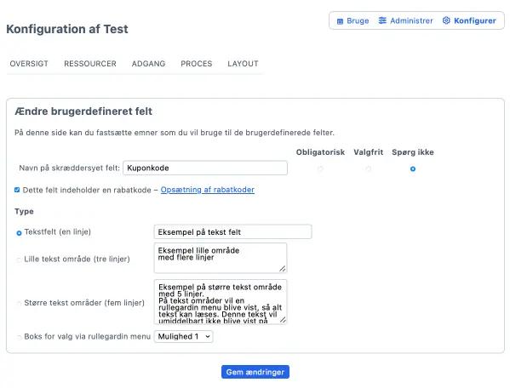Click the Kuponkode name input field
Viewport: 510px width, 388px height.
coord(205,168)
